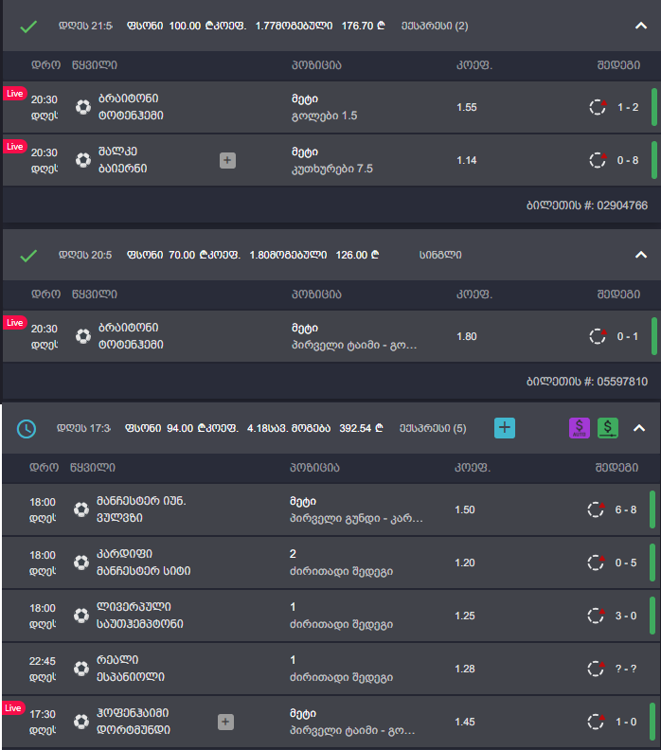
Task: Click the green result bar on 6 - 8 row
Action: [x=653, y=509]
